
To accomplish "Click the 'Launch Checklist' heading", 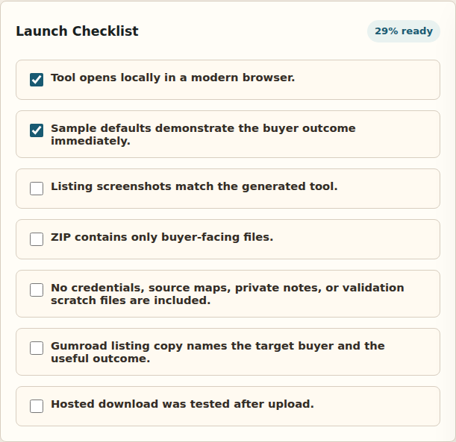I will 77,31.
